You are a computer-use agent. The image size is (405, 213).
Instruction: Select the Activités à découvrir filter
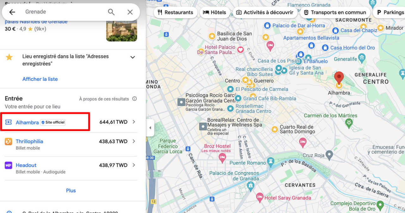click(265, 12)
